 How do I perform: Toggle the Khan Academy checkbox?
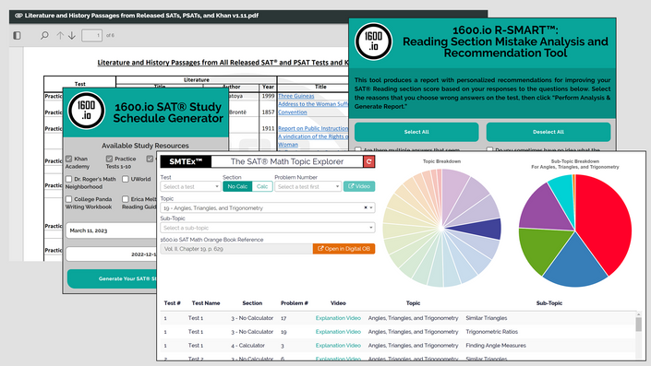pos(69,159)
